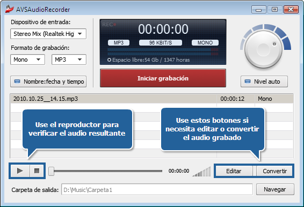Maximize the AVSAudioRecorder window
304x207 pixels.
(x=274, y=10)
